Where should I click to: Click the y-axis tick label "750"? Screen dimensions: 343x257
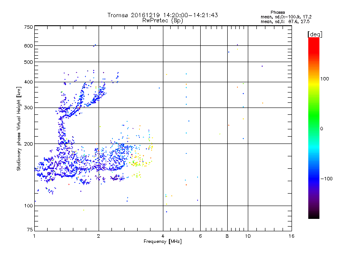(x=28, y=27)
